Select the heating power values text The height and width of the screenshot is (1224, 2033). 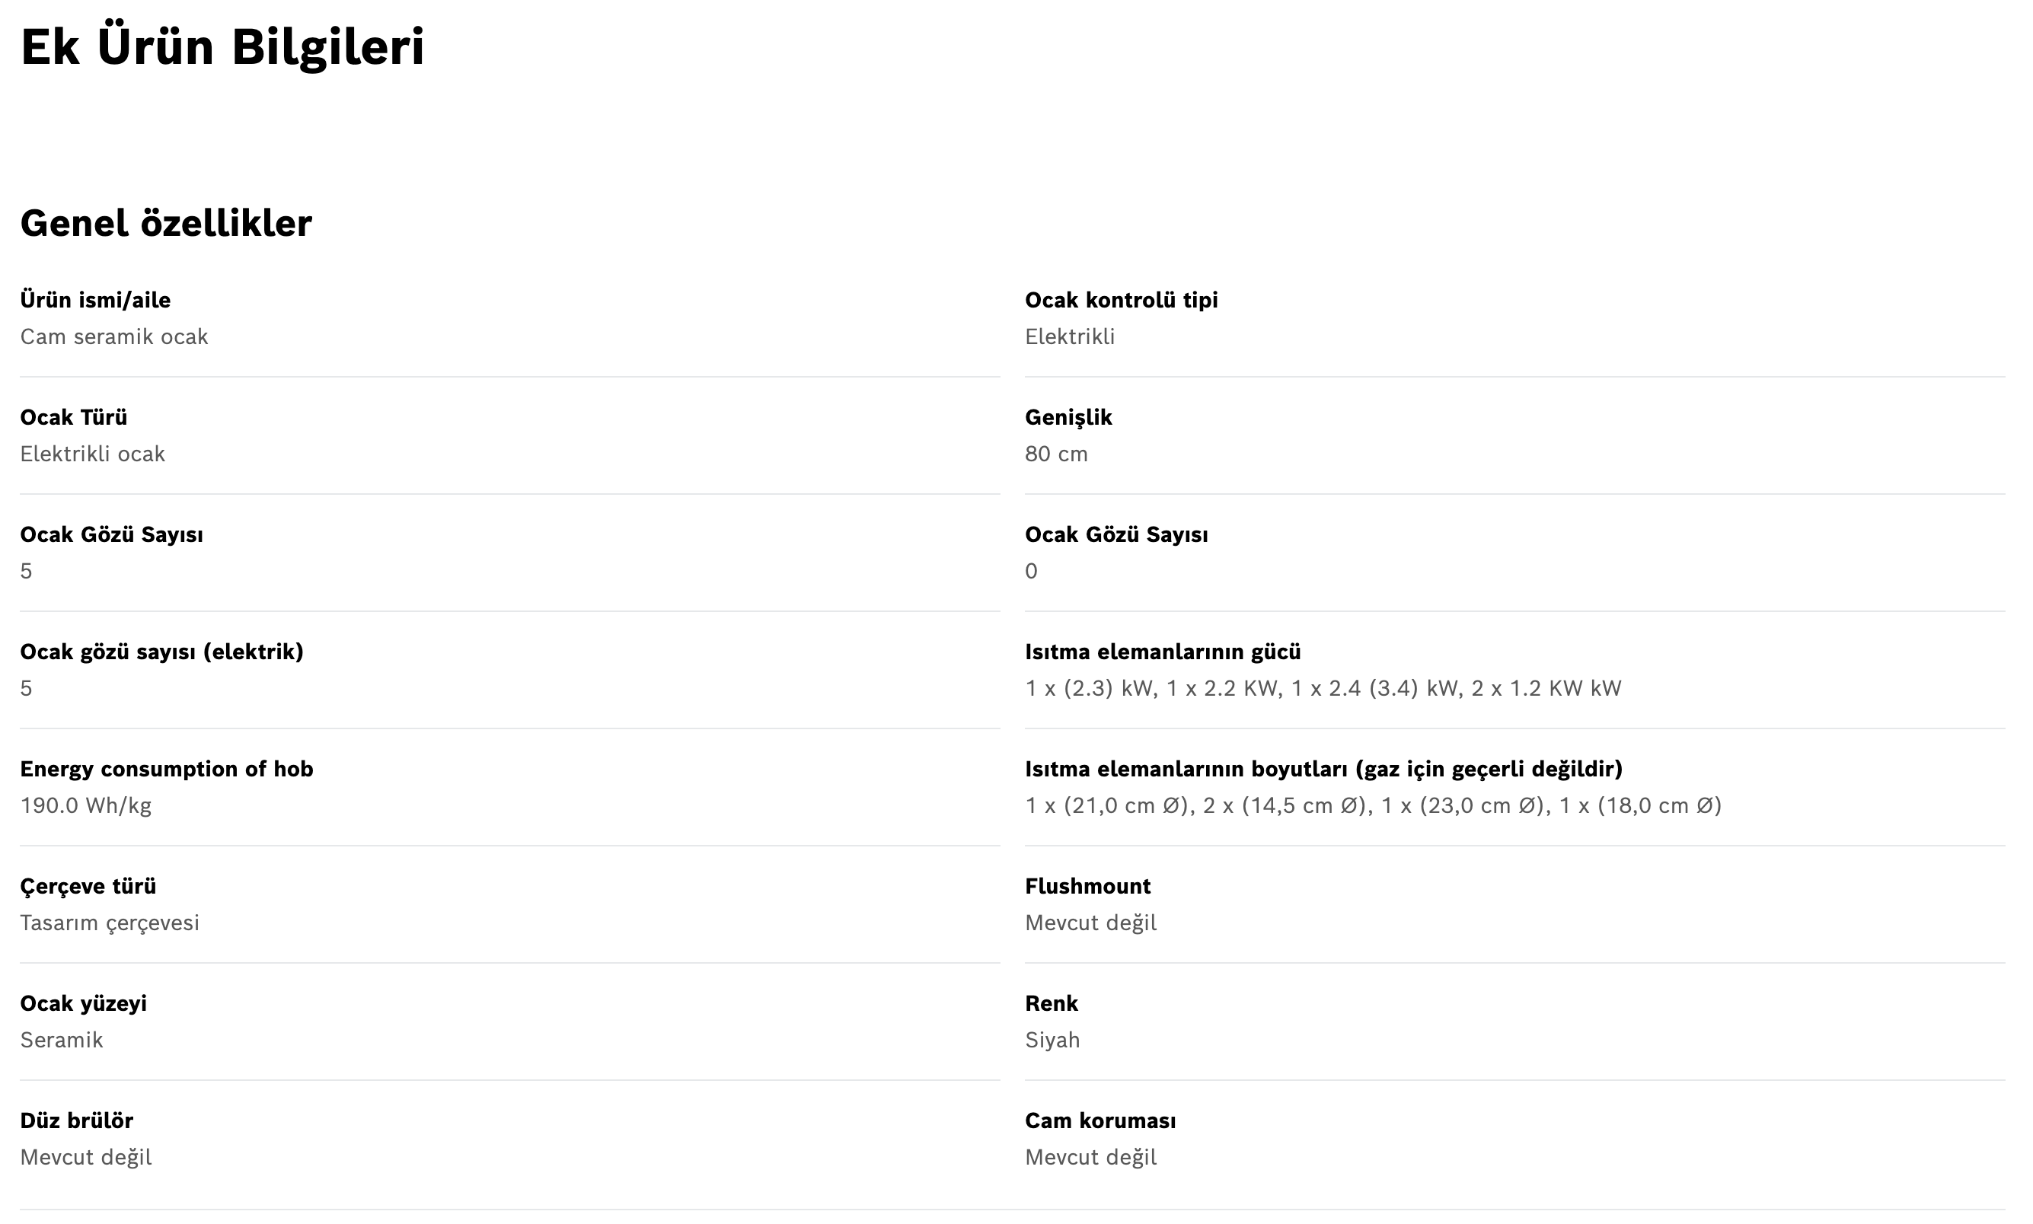[x=1323, y=688]
